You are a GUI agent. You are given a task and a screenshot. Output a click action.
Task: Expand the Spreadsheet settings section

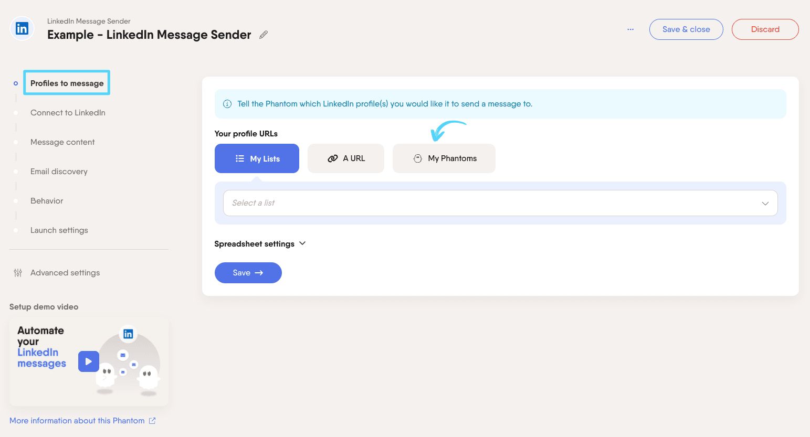(x=260, y=244)
